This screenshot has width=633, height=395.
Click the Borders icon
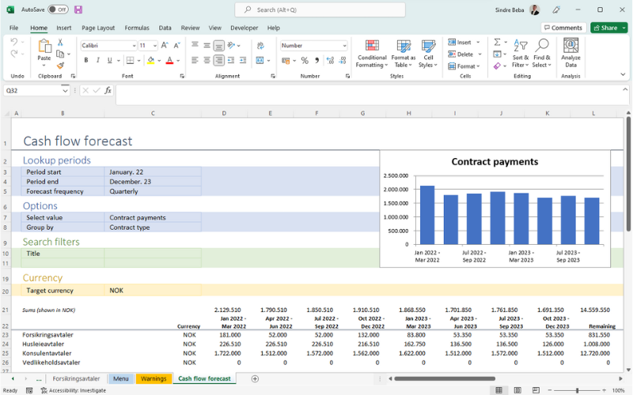130,60
